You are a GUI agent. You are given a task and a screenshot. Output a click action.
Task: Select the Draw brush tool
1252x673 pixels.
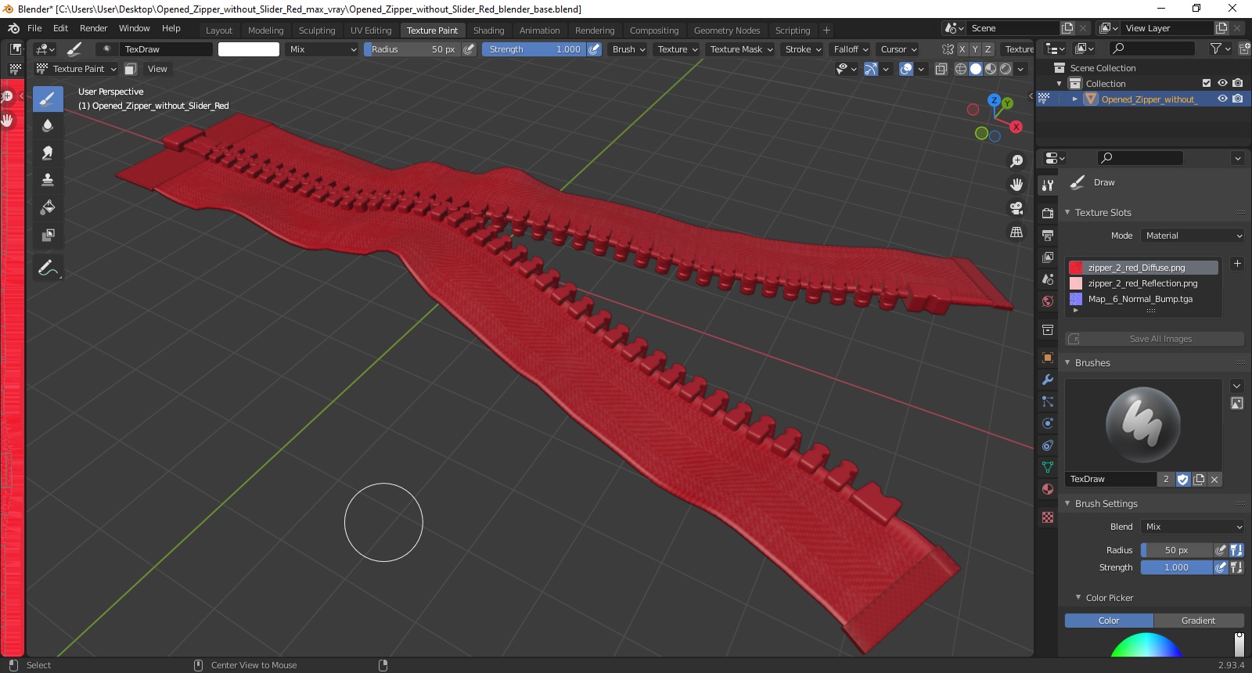(48, 99)
